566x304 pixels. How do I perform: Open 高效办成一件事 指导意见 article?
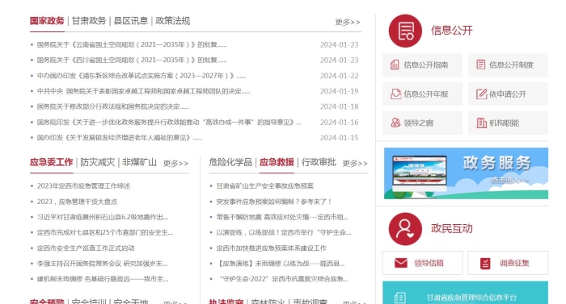[x=169, y=122]
